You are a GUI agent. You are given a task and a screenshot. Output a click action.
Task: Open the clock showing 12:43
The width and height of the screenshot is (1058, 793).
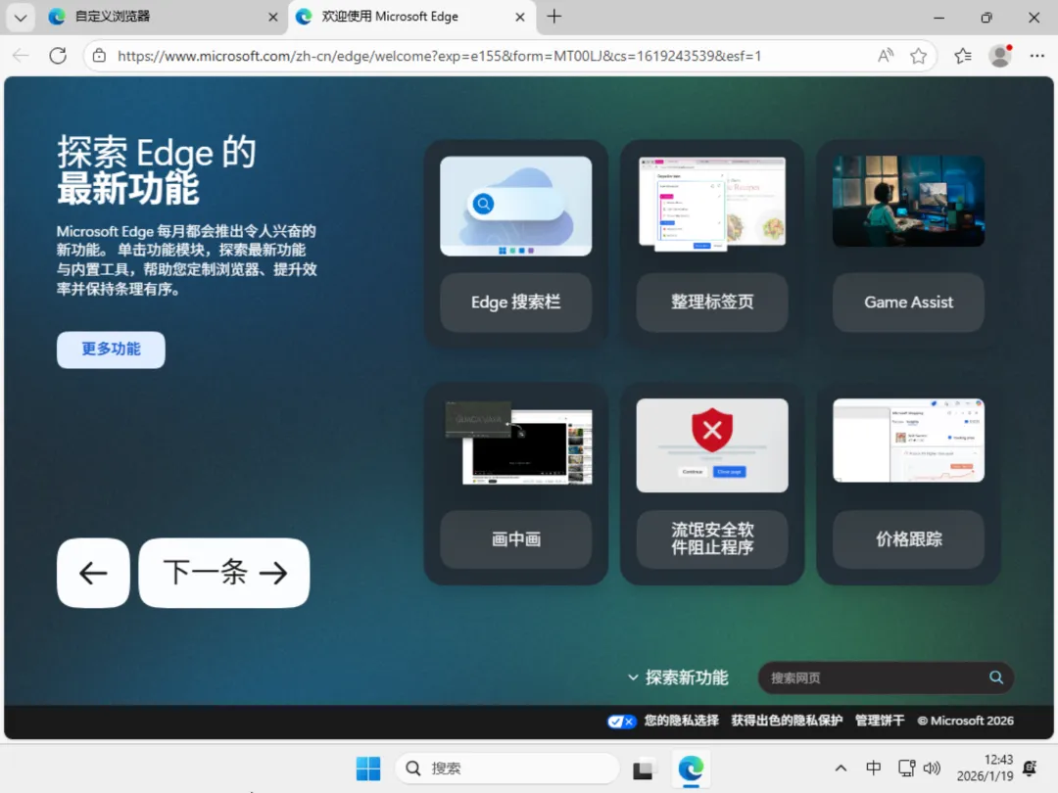coord(985,769)
